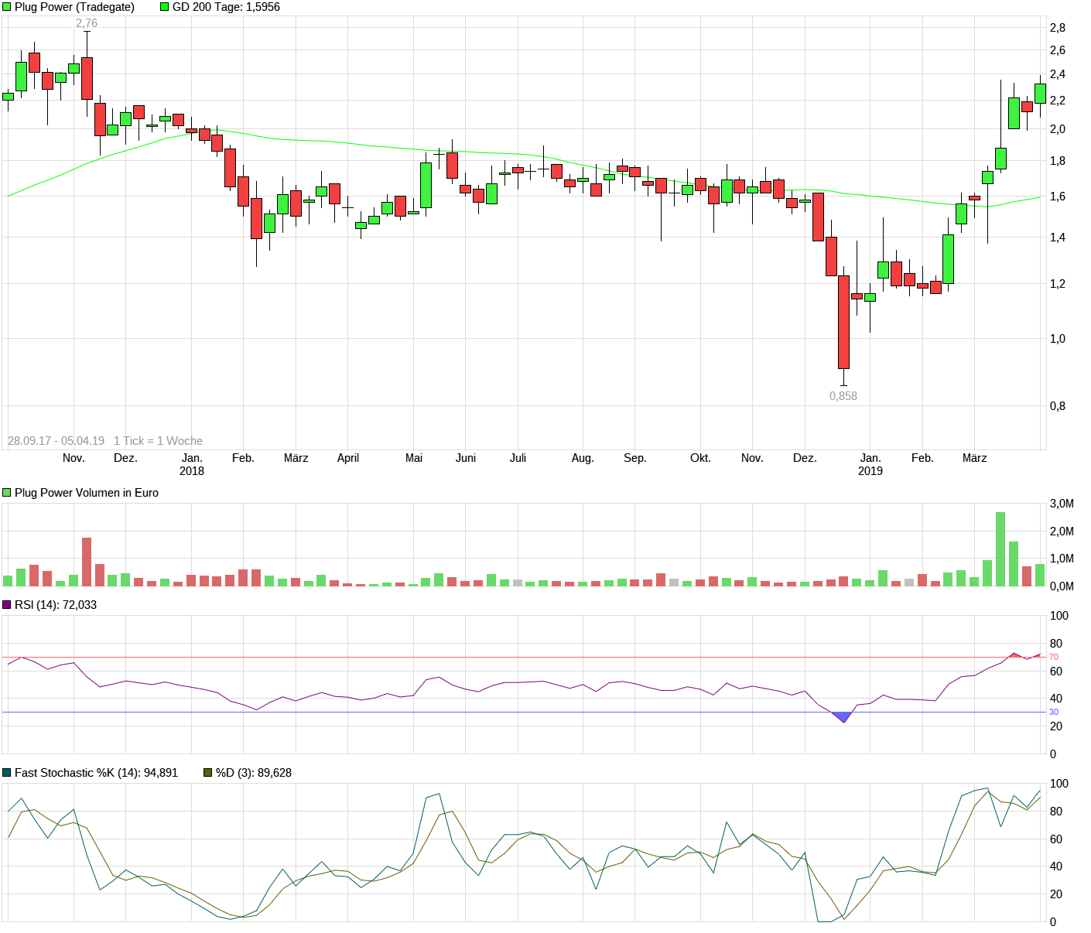Click the Okt. month axis label
The image size is (1091, 933).
pyautogui.click(x=700, y=458)
